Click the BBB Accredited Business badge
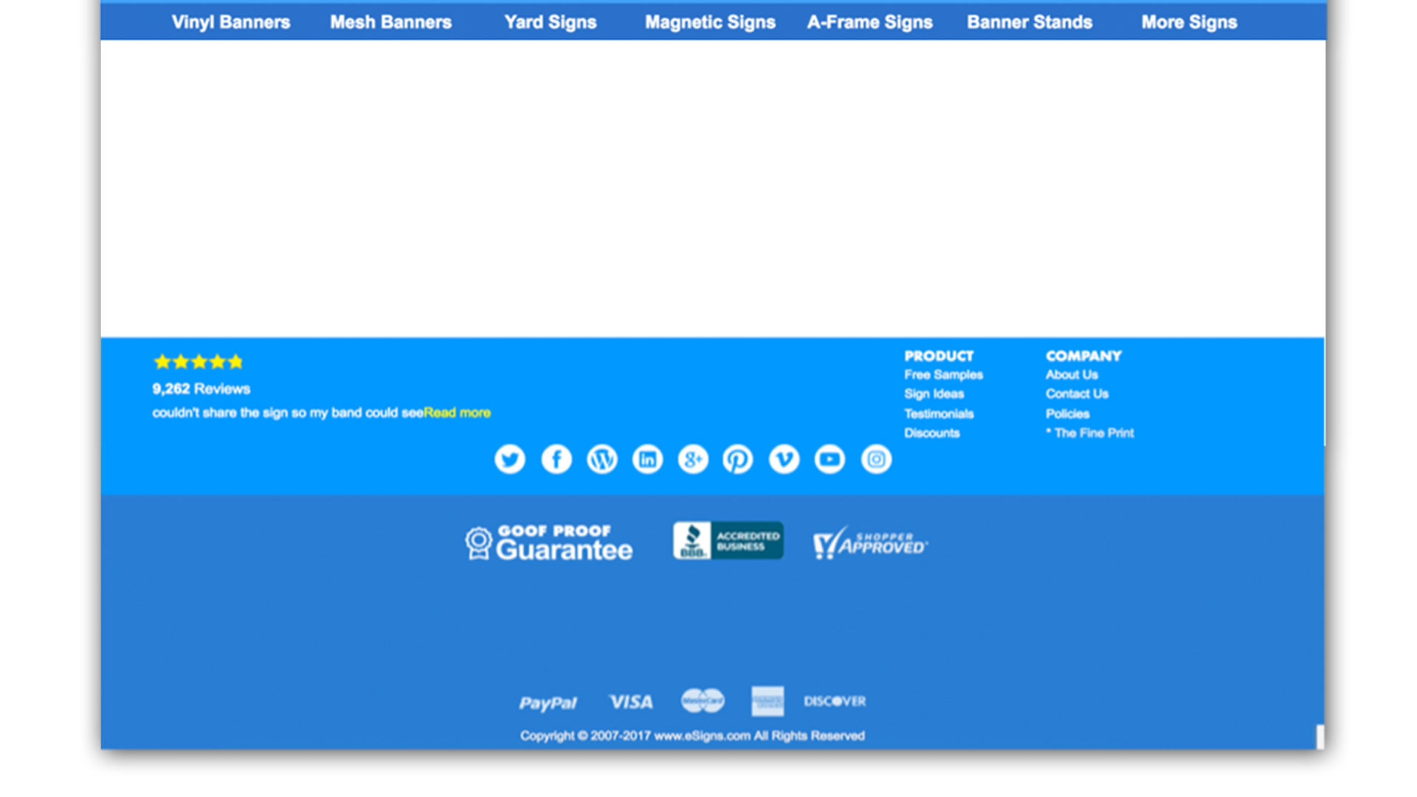Screen dimensions: 1417x797 click(x=728, y=541)
